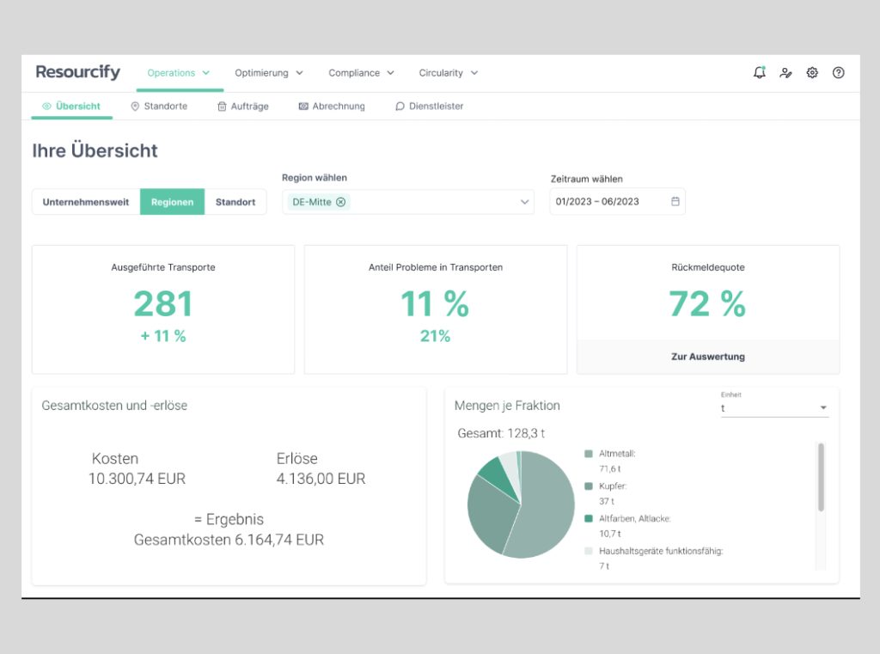Expand the Region wählen dropdown
This screenshot has width=880, height=654.
(x=525, y=202)
